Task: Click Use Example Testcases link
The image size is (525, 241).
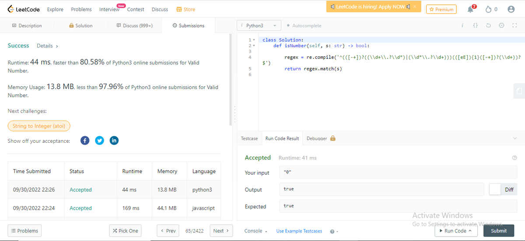Action: coord(299,231)
